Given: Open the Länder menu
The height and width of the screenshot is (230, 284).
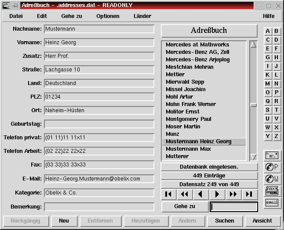Looking at the screenshot, I should pyautogui.click(x=142, y=16).
